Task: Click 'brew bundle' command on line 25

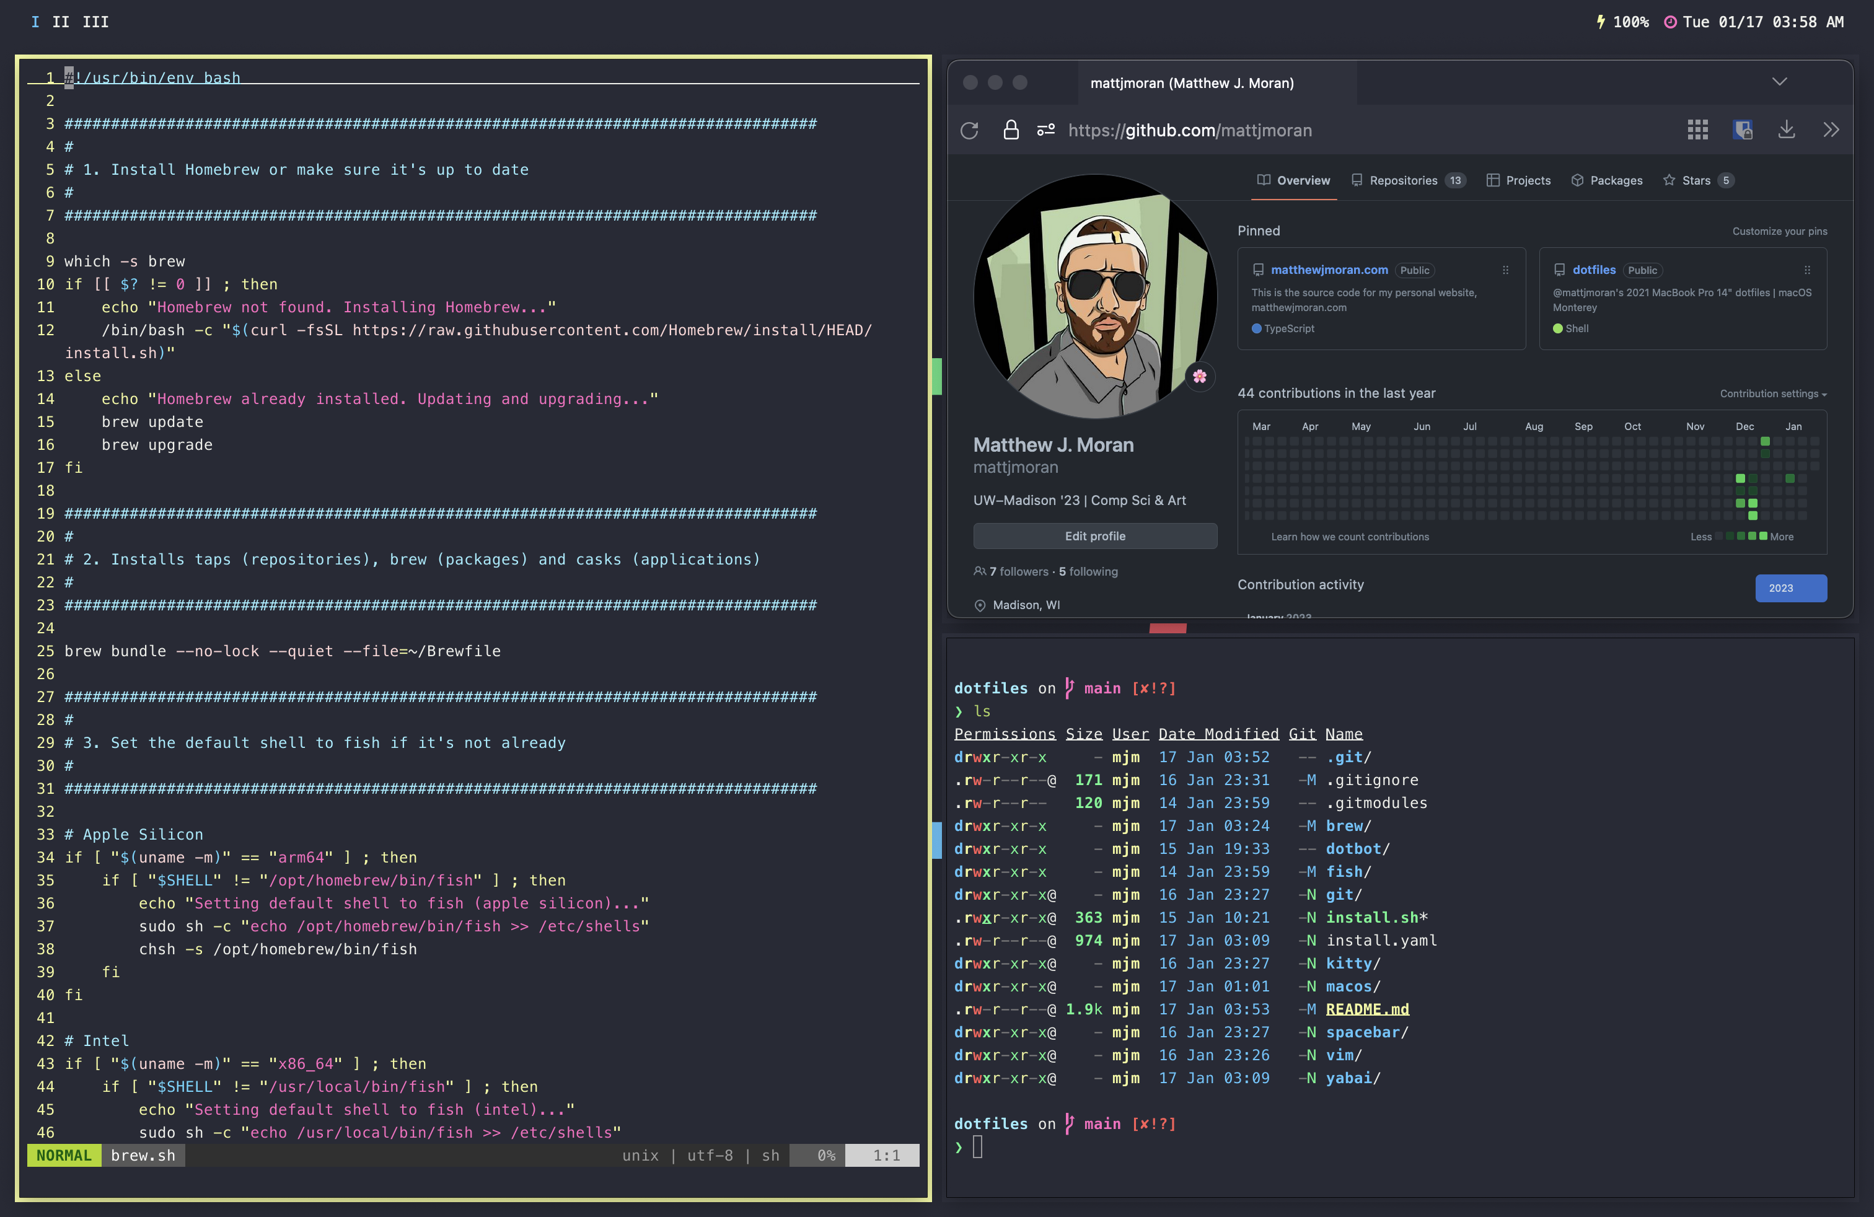Action: tap(115, 651)
